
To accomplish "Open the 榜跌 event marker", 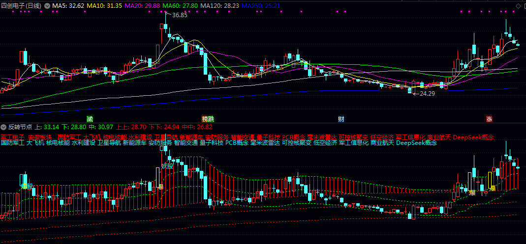I will pos(208,119).
